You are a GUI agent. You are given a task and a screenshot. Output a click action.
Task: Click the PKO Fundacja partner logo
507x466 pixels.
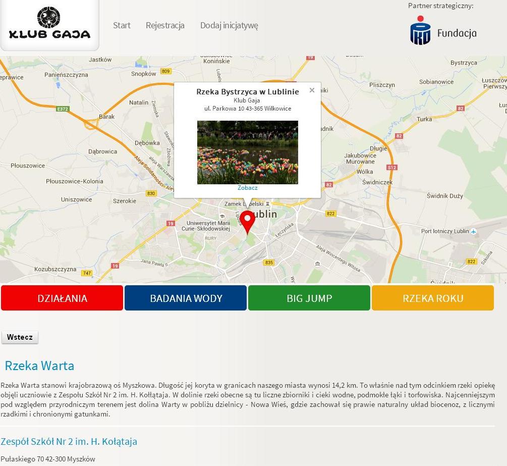443,30
